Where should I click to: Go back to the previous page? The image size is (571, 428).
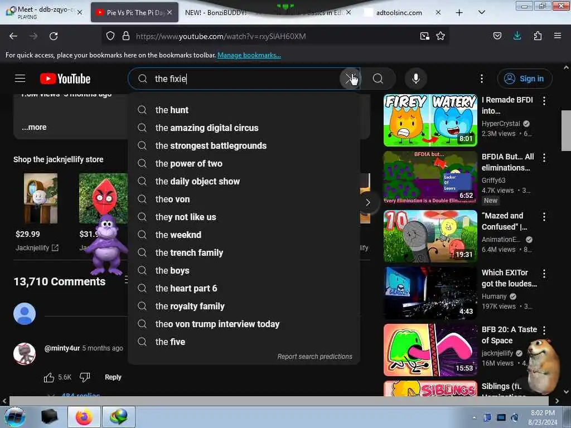pos(13,36)
